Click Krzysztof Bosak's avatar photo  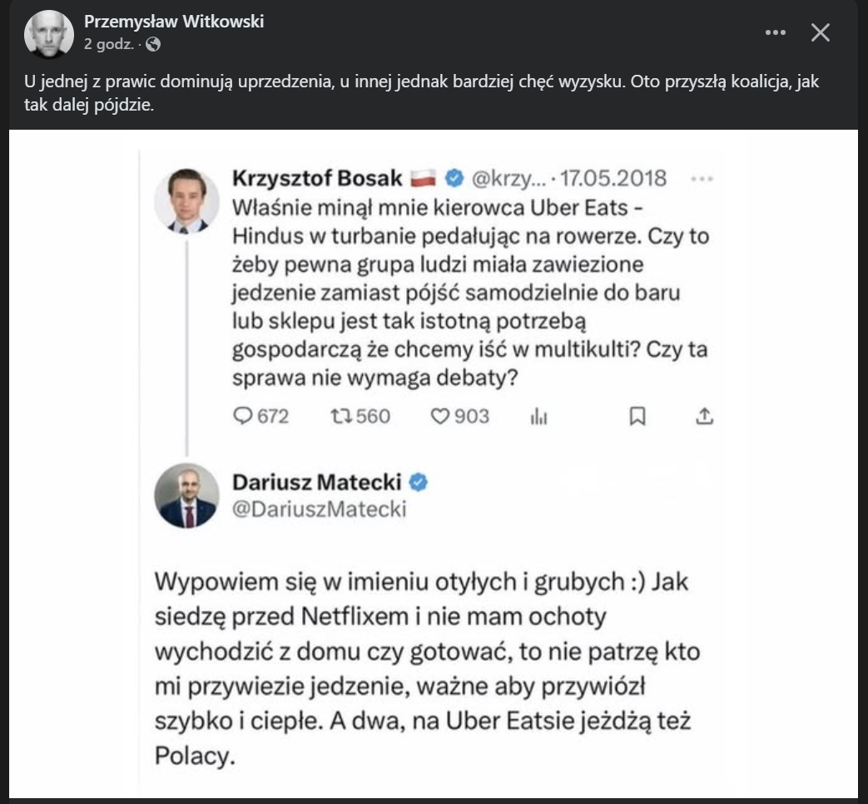[x=182, y=201]
